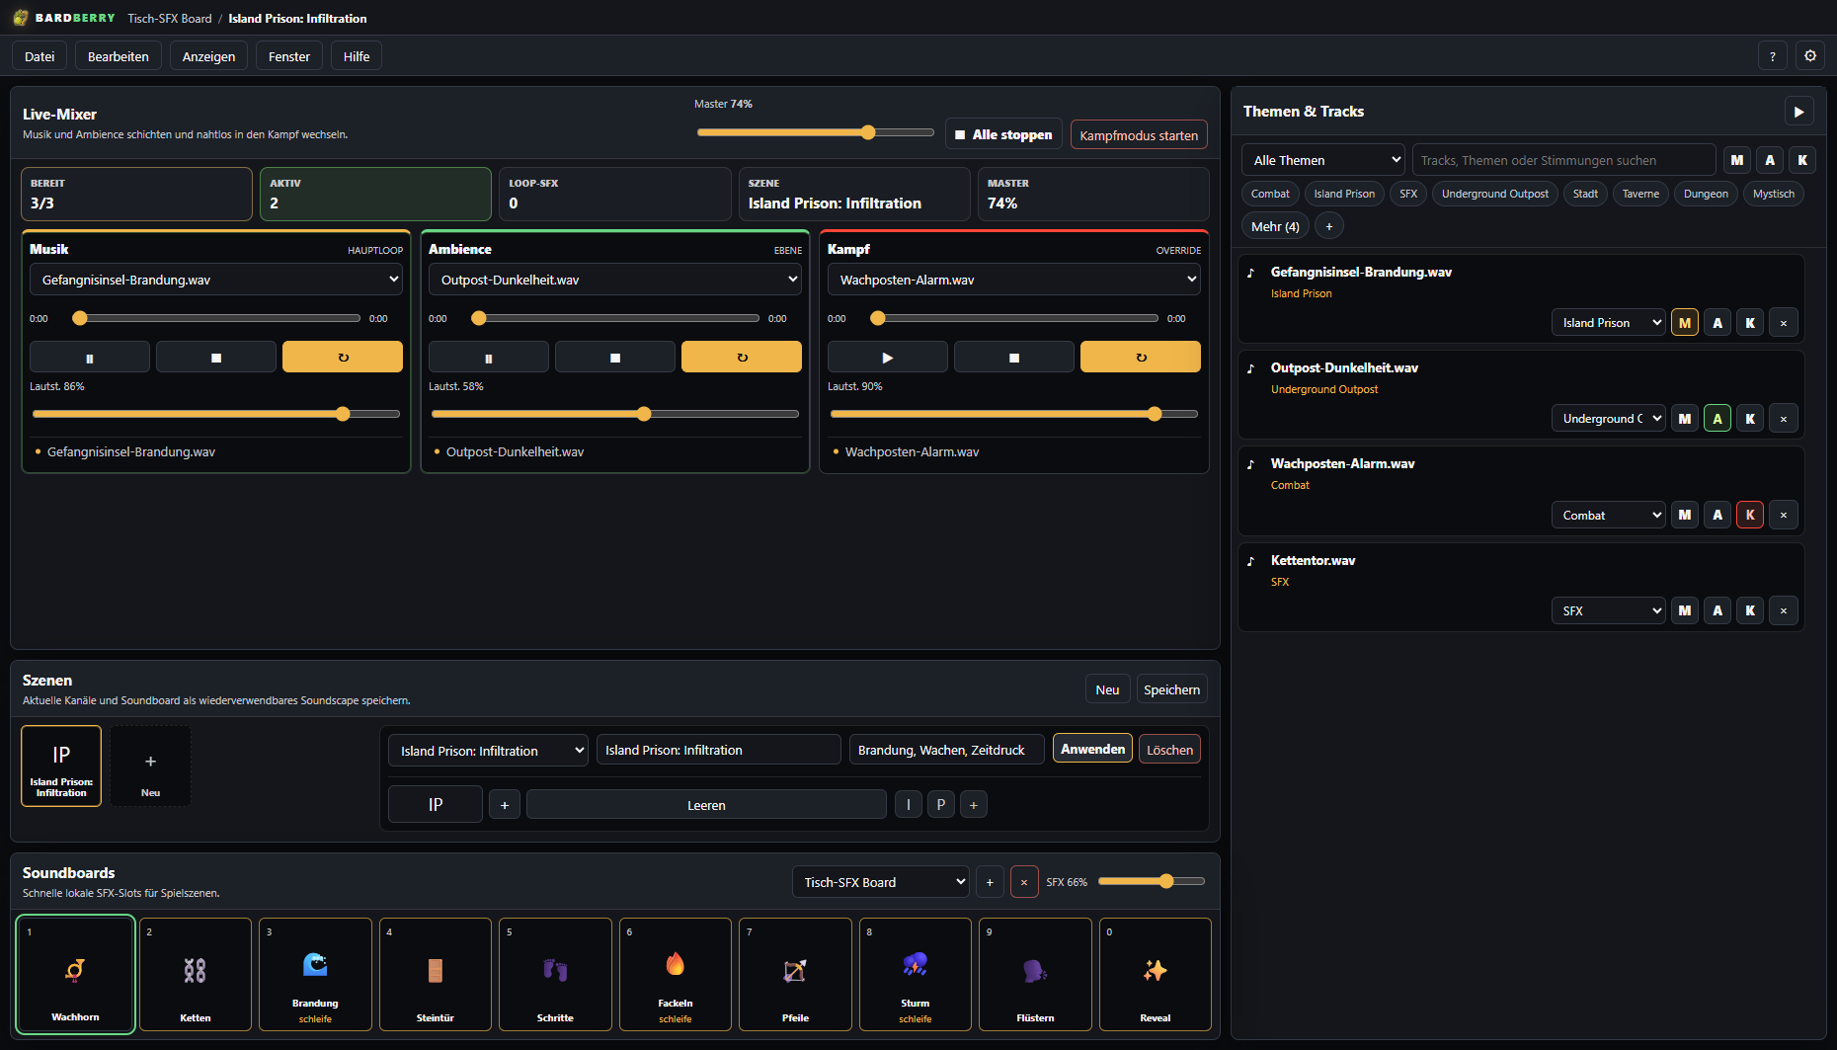The image size is (1837, 1050).
Task: Change theme of Outpost-Dunkelheit.wav dropdown
Action: tap(1609, 419)
